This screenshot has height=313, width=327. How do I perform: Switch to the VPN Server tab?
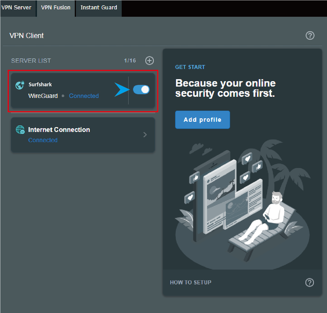point(16,8)
